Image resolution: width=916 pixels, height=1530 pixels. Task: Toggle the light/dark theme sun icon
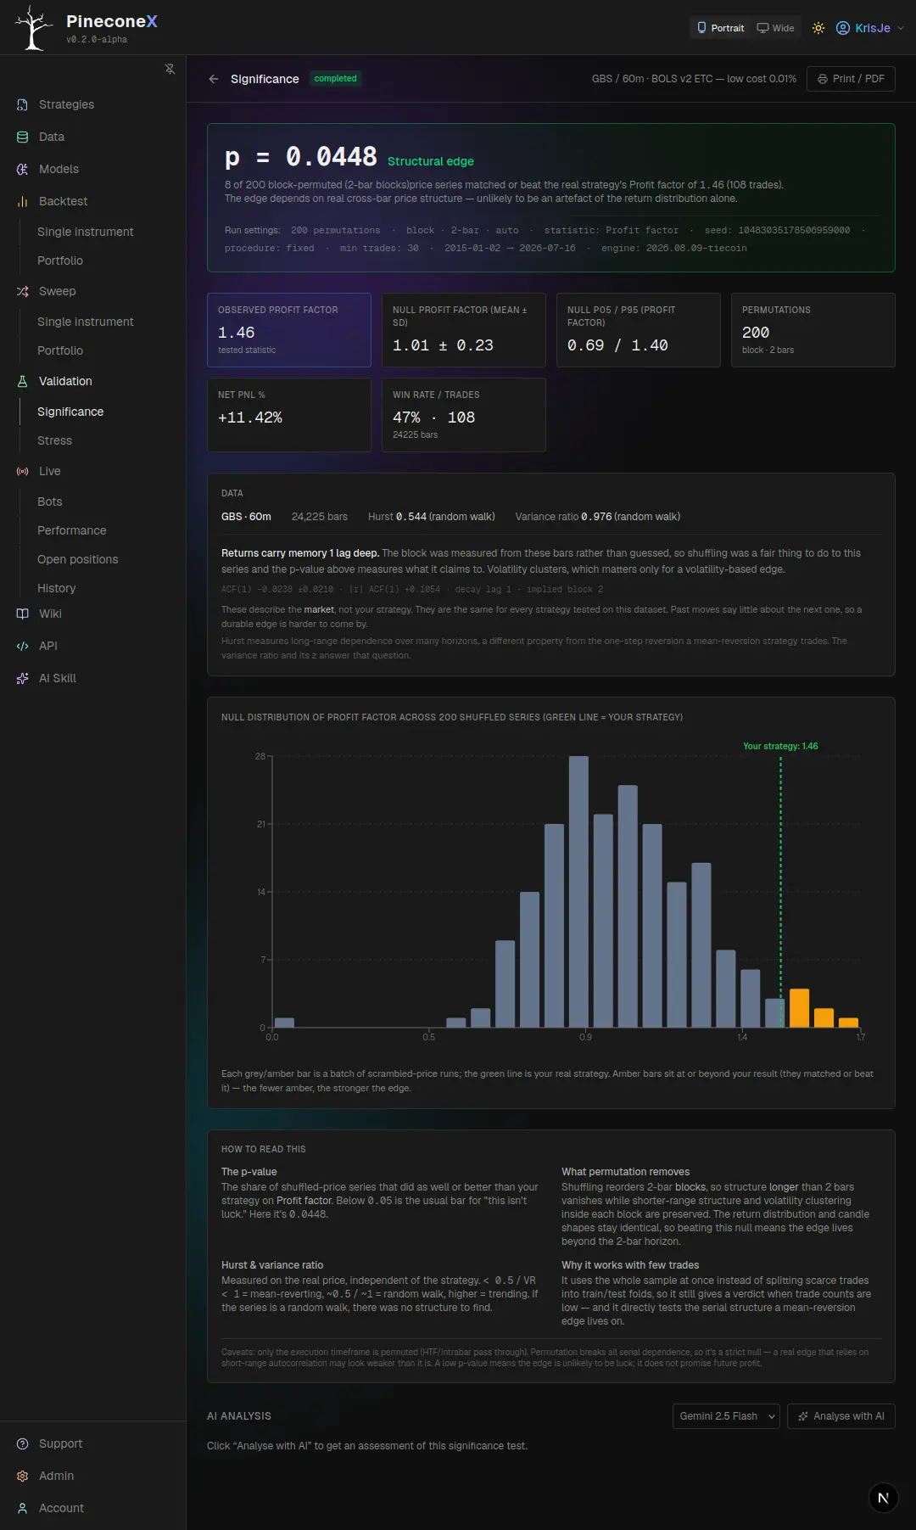click(818, 28)
